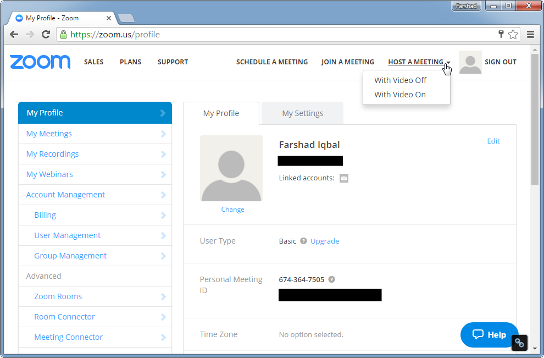Click the saved password key icon

tap(501, 35)
